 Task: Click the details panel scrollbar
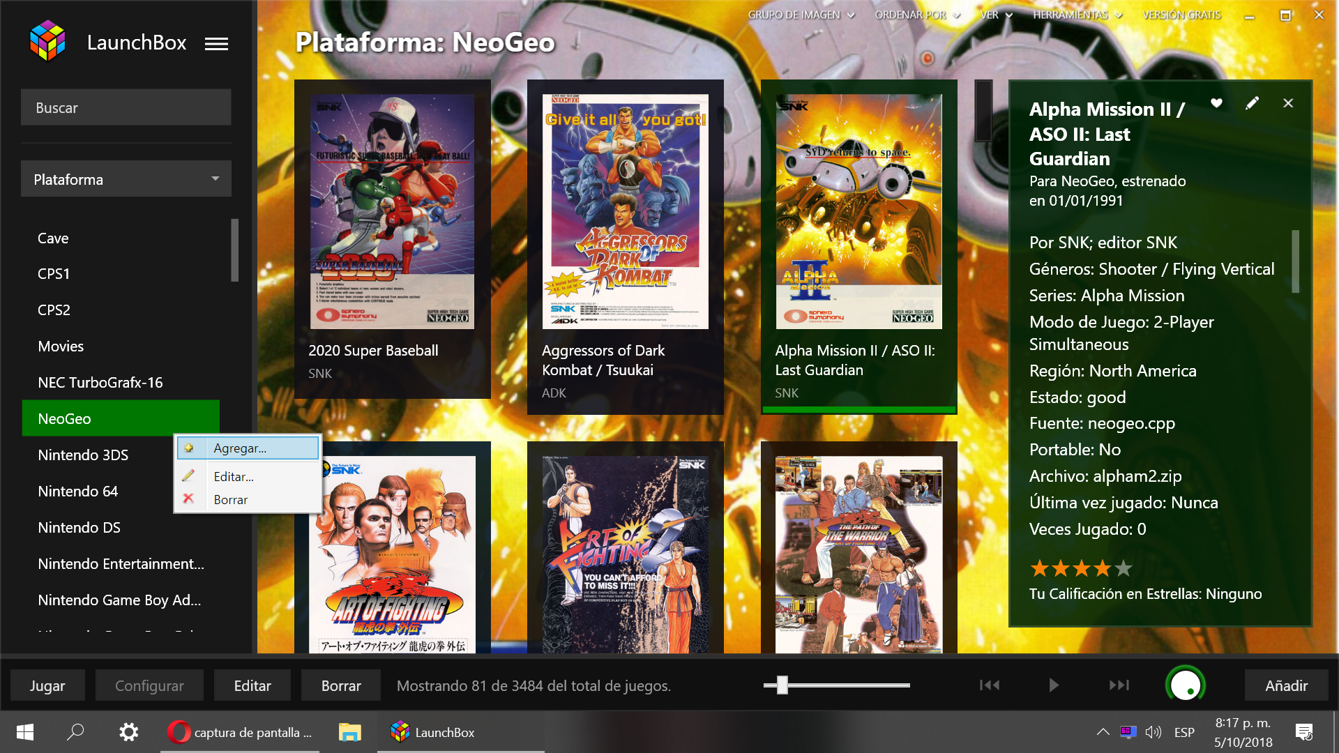point(1295,261)
